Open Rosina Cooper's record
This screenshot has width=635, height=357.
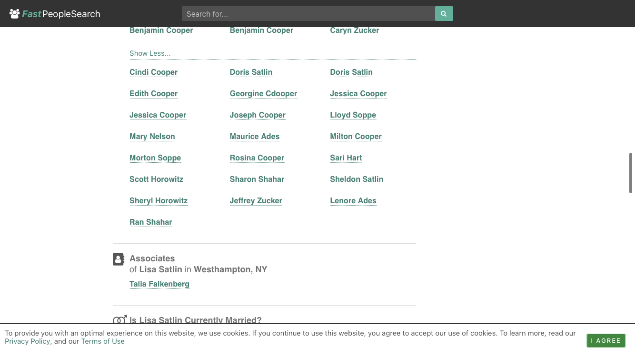[x=257, y=158]
